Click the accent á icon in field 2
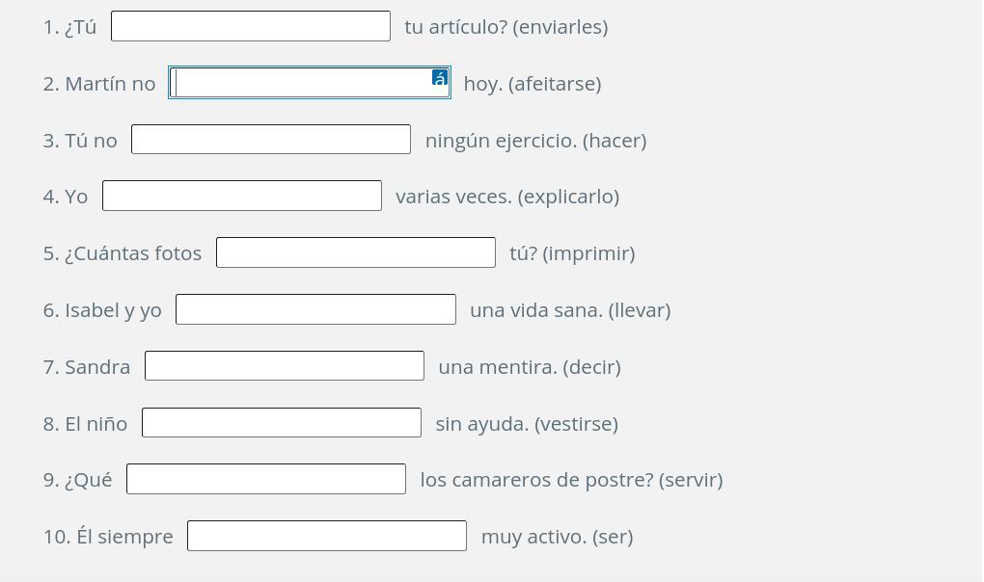984x582 pixels. point(440,78)
